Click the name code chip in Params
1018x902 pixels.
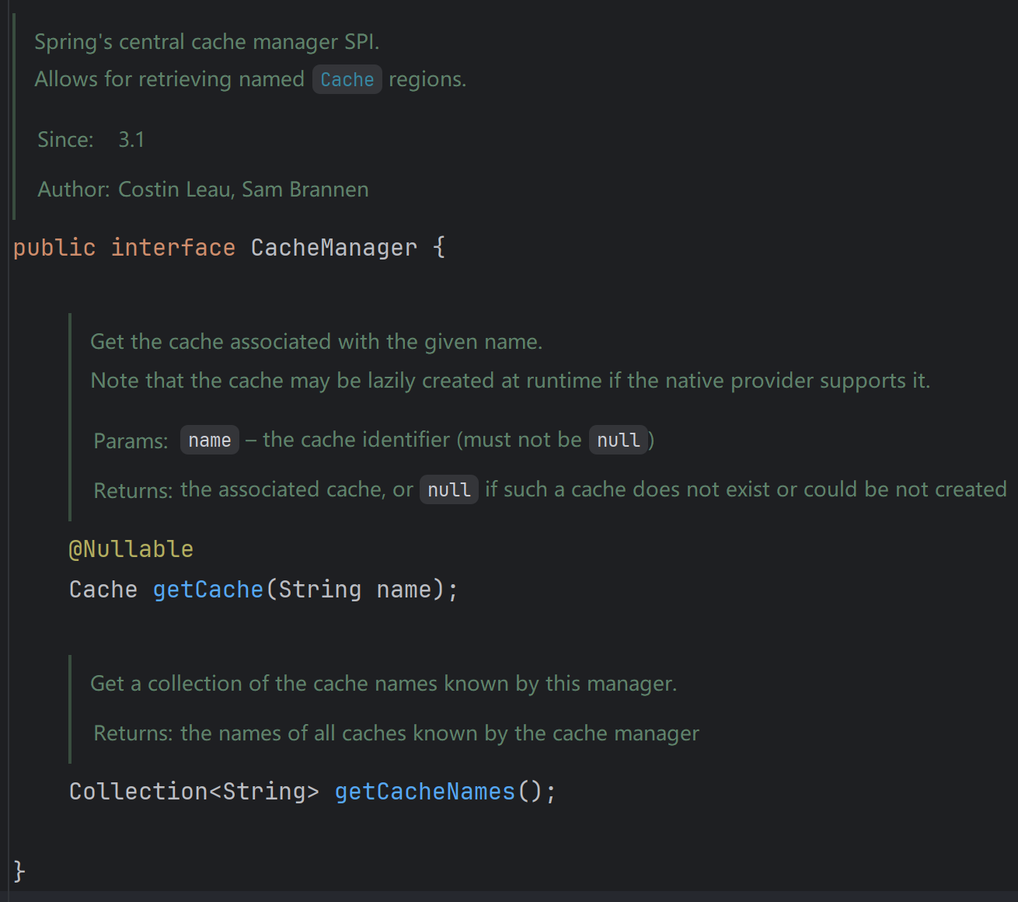209,441
